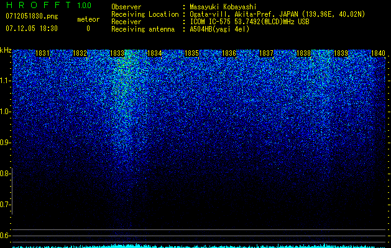Click the date stamp 07.12.05 18:30

pos(32,29)
